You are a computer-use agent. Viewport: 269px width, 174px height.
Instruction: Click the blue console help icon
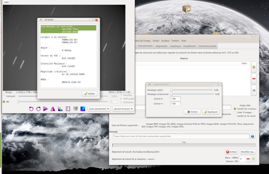pyautogui.click(x=252, y=136)
